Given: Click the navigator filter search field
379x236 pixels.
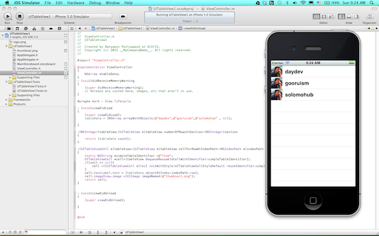Looking at the screenshot, I should click(45, 232).
